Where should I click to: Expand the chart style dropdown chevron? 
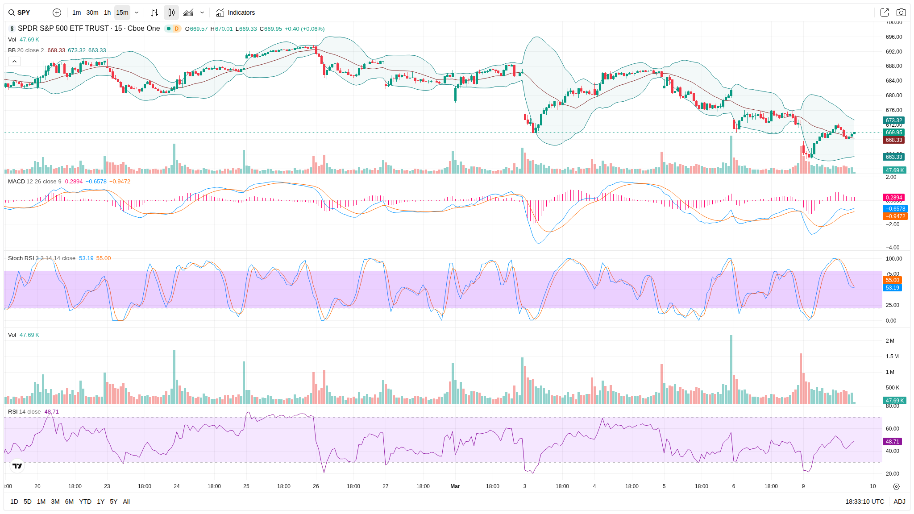pyautogui.click(x=202, y=12)
